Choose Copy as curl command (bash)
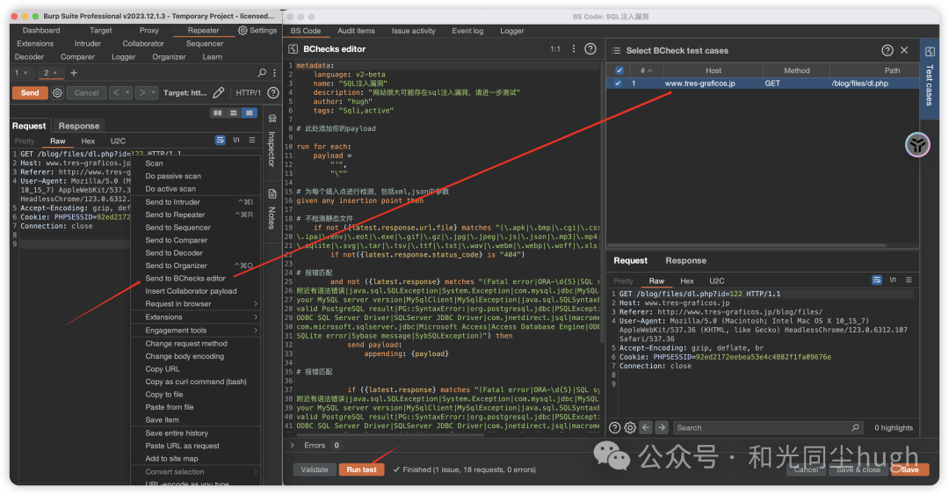 click(x=195, y=382)
